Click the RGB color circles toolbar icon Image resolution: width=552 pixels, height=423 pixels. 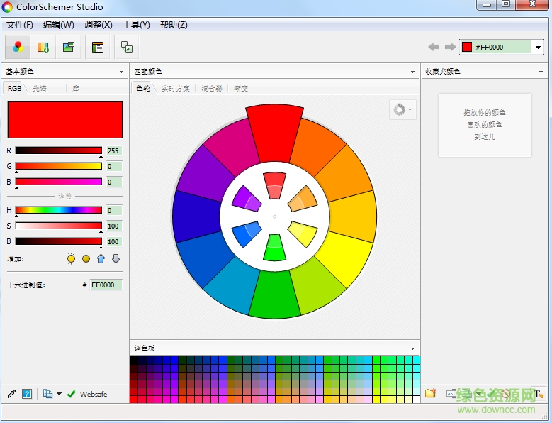18,47
